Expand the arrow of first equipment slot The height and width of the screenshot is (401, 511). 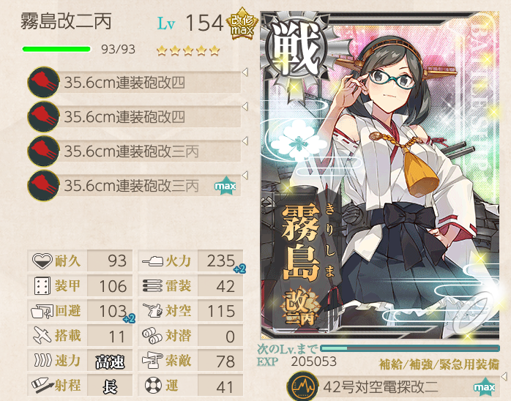coord(245,72)
